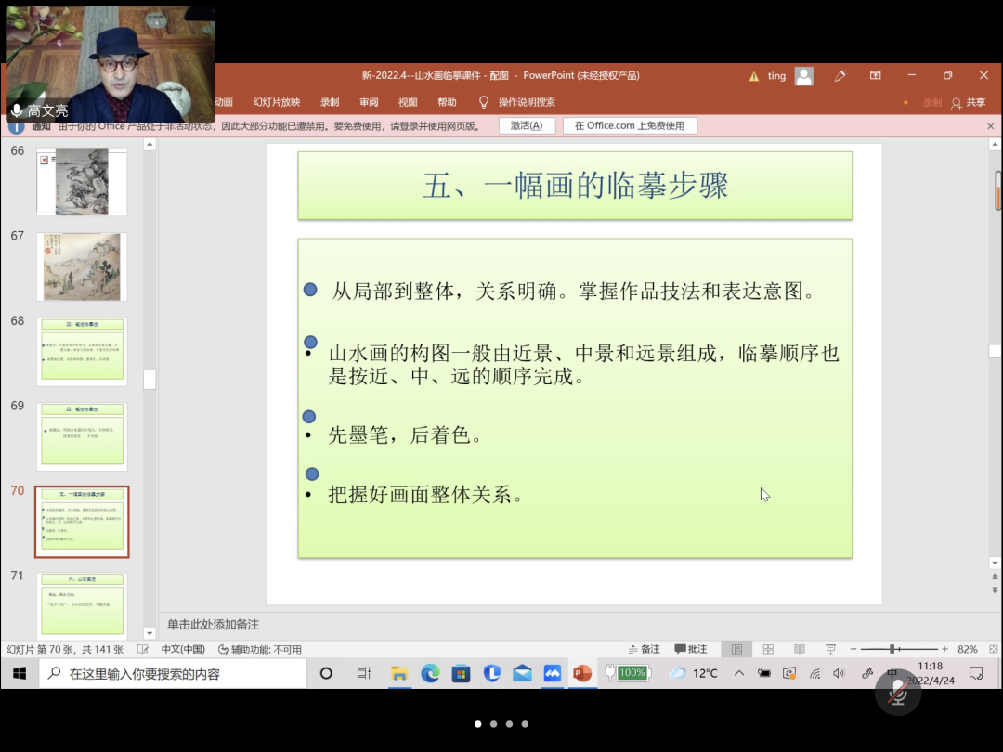Toggle the muted microphone overlay button
1003x752 pixels.
tap(897, 693)
